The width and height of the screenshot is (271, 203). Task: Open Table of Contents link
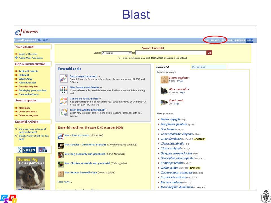click(29, 71)
